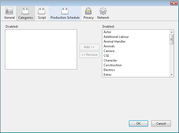Switch to the Script tab label
The height and width of the screenshot is (133, 179).
click(x=42, y=18)
